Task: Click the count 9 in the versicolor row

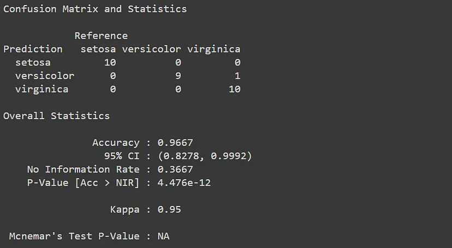Action: [178, 76]
